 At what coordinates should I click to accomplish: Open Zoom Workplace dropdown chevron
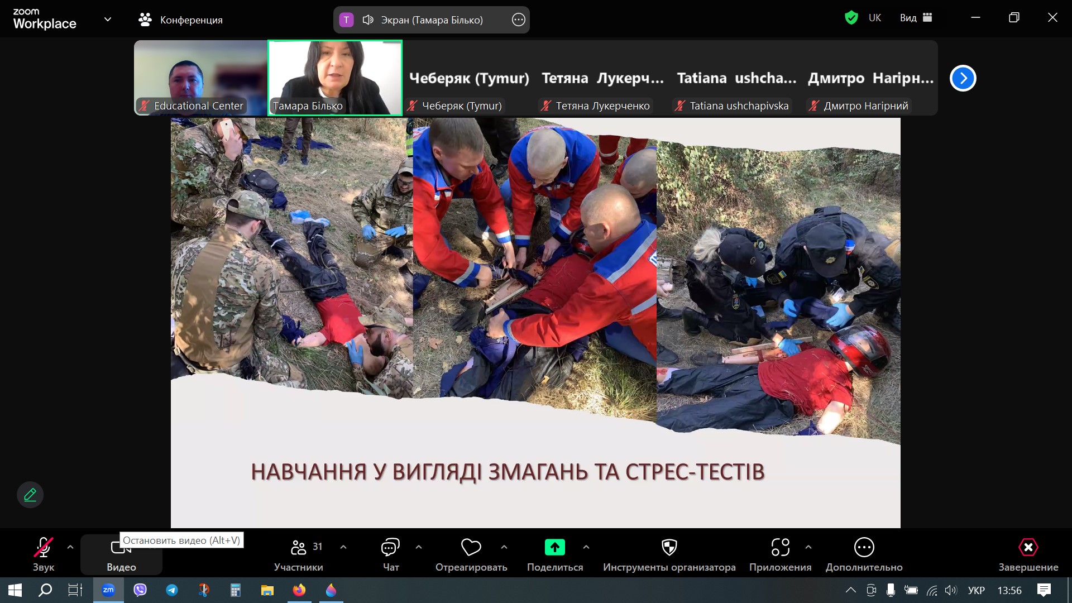(108, 20)
